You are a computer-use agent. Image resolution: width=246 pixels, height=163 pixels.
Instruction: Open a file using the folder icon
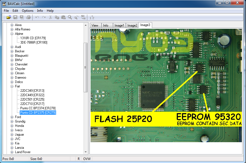tap(8, 17)
